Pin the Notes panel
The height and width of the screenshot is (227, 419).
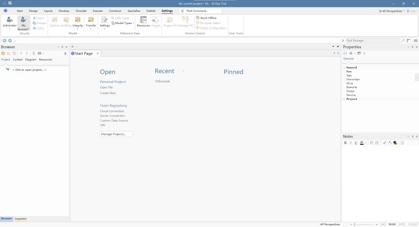pyautogui.click(x=412, y=137)
